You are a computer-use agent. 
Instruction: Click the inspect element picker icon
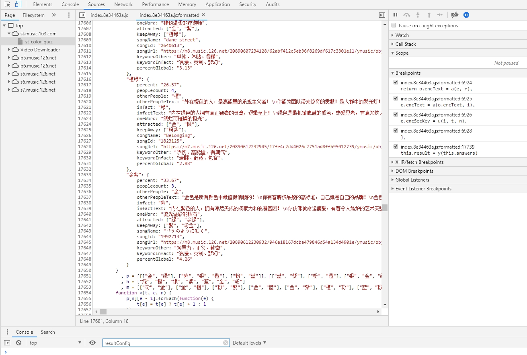coord(7,4)
